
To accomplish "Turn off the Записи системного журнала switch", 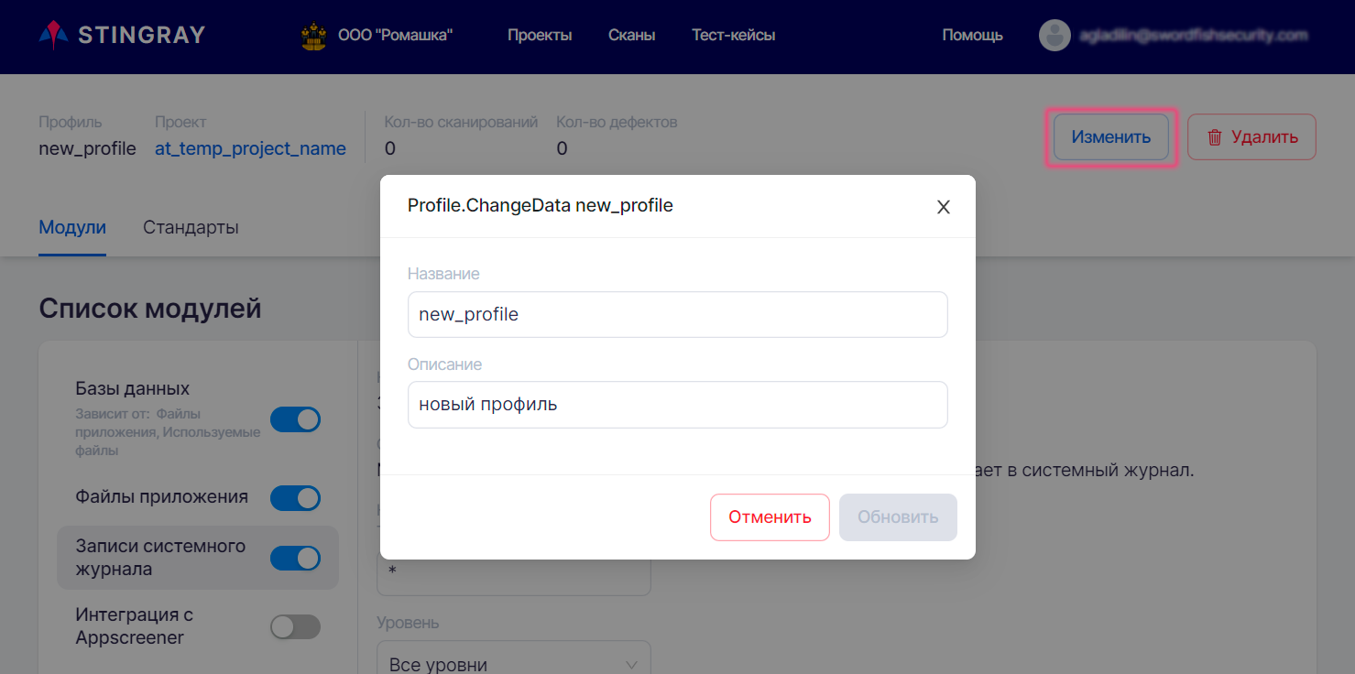I will [295, 558].
